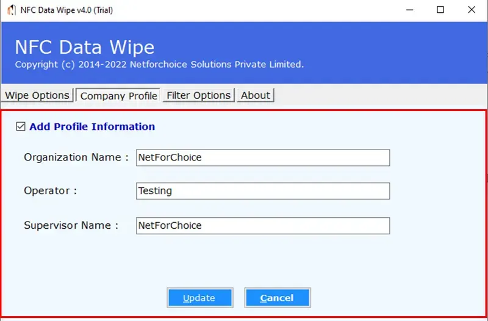The width and height of the screenshot is (488, 321).
Task: Click the 'Operator :' label text
Action: pos(51,191)
